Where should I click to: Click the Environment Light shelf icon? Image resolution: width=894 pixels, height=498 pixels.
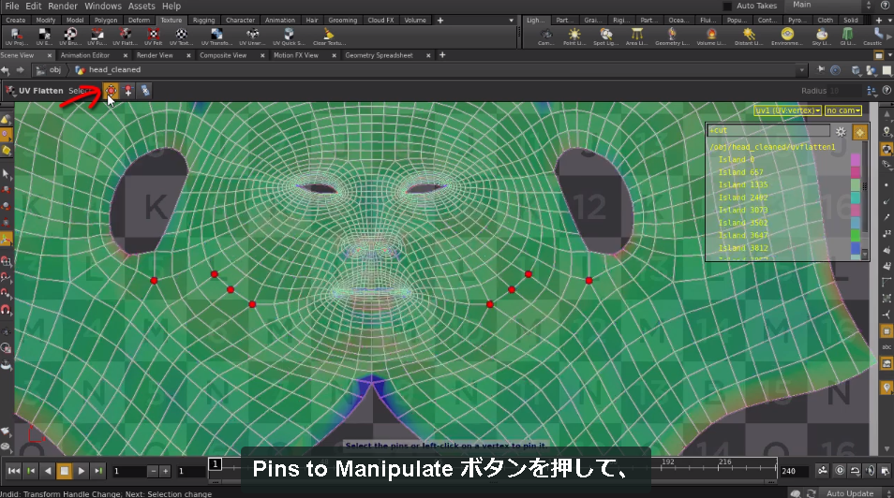coord(787,37)
